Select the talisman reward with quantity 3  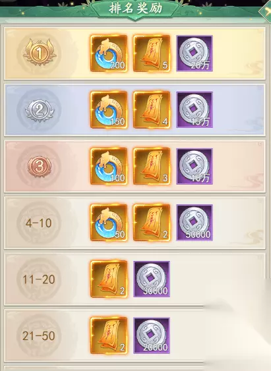pos(152,166)
